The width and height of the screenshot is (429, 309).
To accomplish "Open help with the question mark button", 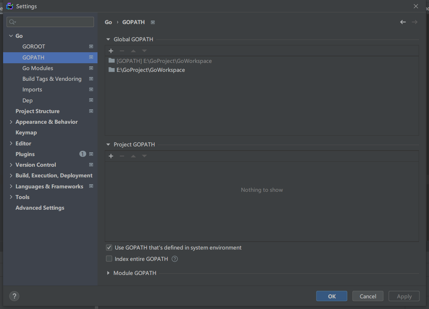I will click(14, 296).
